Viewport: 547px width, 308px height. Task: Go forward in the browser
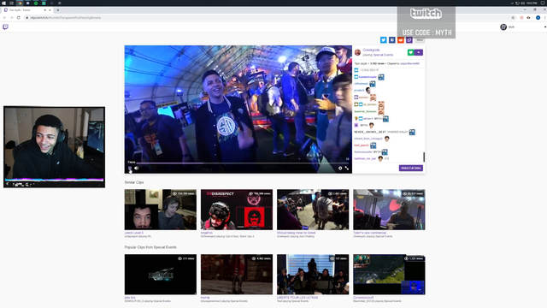pos(11,17)
